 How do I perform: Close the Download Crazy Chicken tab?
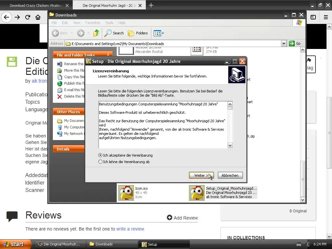click(67, 6)
